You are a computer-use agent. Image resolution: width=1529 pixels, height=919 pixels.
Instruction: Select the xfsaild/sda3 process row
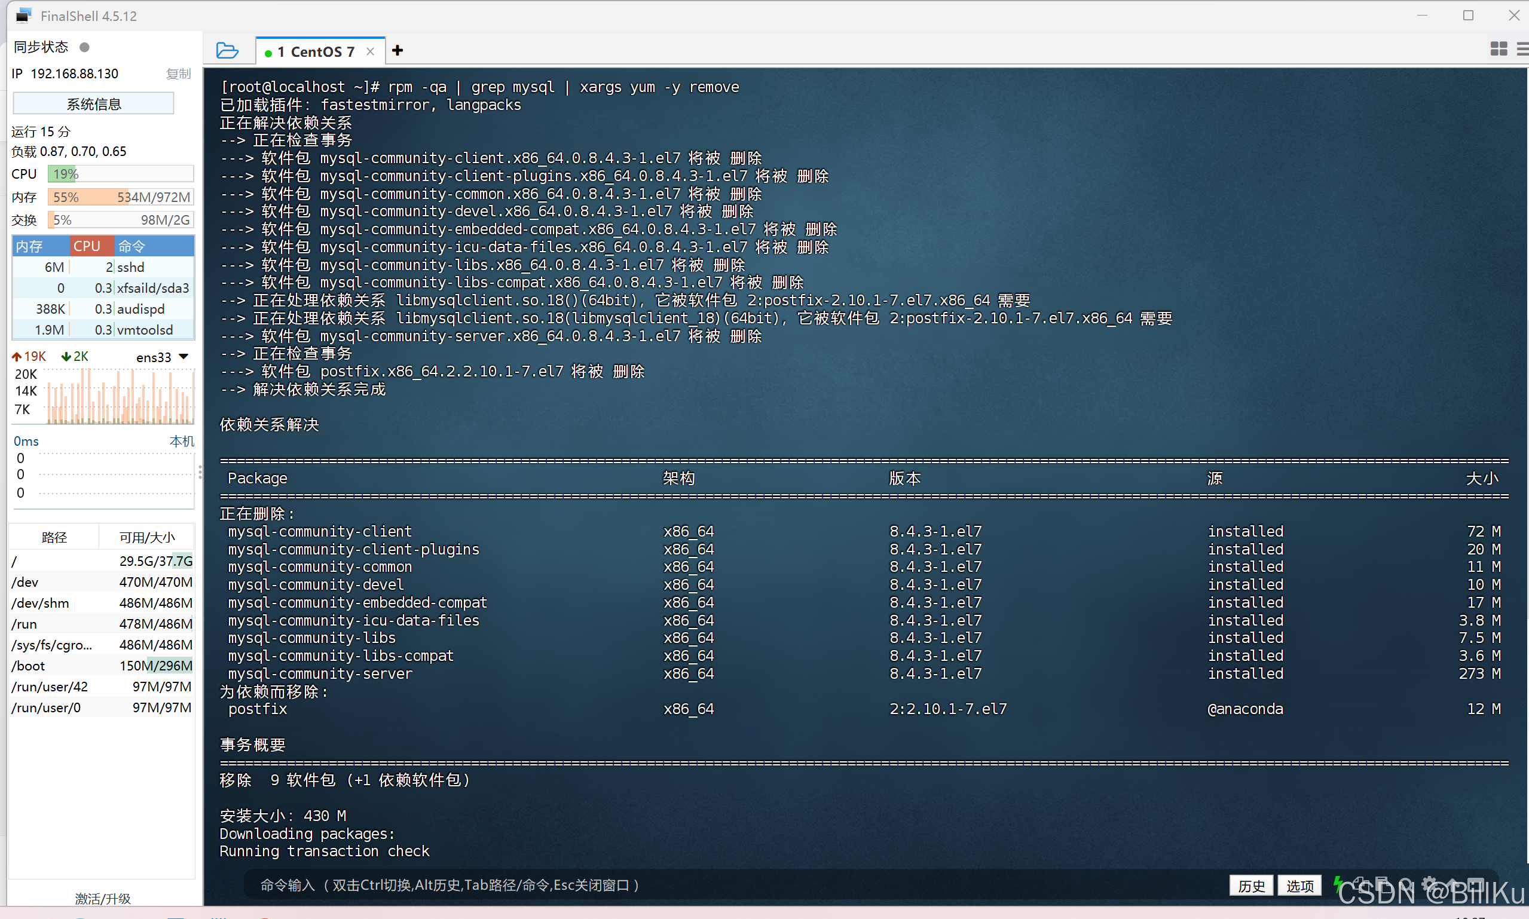[103, 289]
